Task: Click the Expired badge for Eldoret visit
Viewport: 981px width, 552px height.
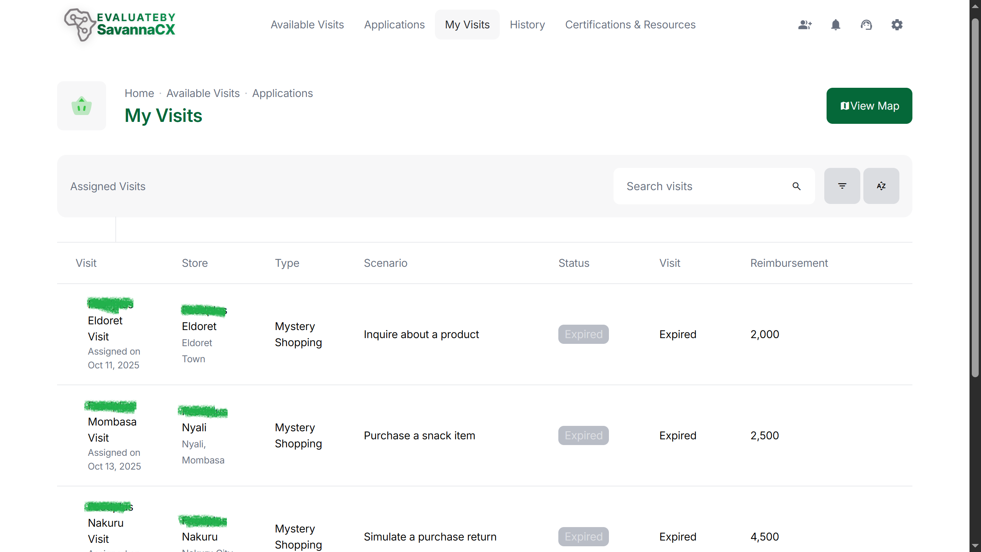Action: click(x=583, y=334)
